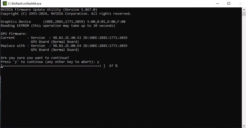Close the nvflash64.exe console window
The image size is (246, 128).
tap(240, 3)
